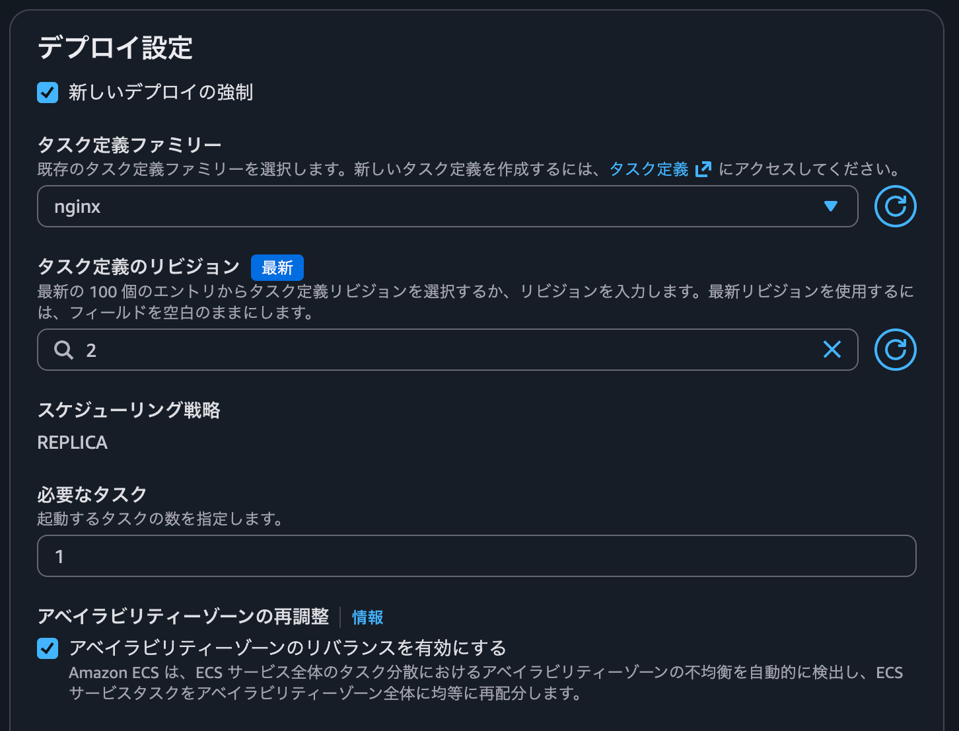The image size is (959, 731).
Task: Clear the revision field using the X icon
Action: (x=832, y=350)
